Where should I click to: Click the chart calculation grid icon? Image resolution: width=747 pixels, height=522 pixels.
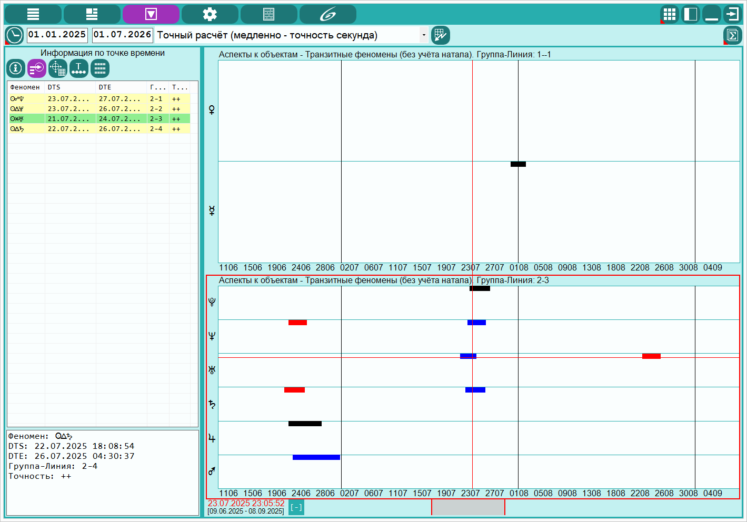441,35
